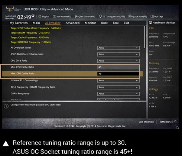This screenshot has height=156, width=182.
Task: Select the Ai Overclock Tuner label
Action: coord(21,48)
